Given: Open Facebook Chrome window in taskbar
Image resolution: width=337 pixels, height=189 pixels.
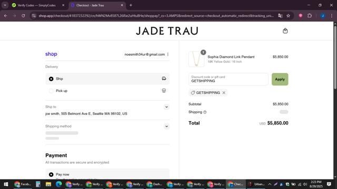Looking at the screenshot, I should click(x=23, y=184).
